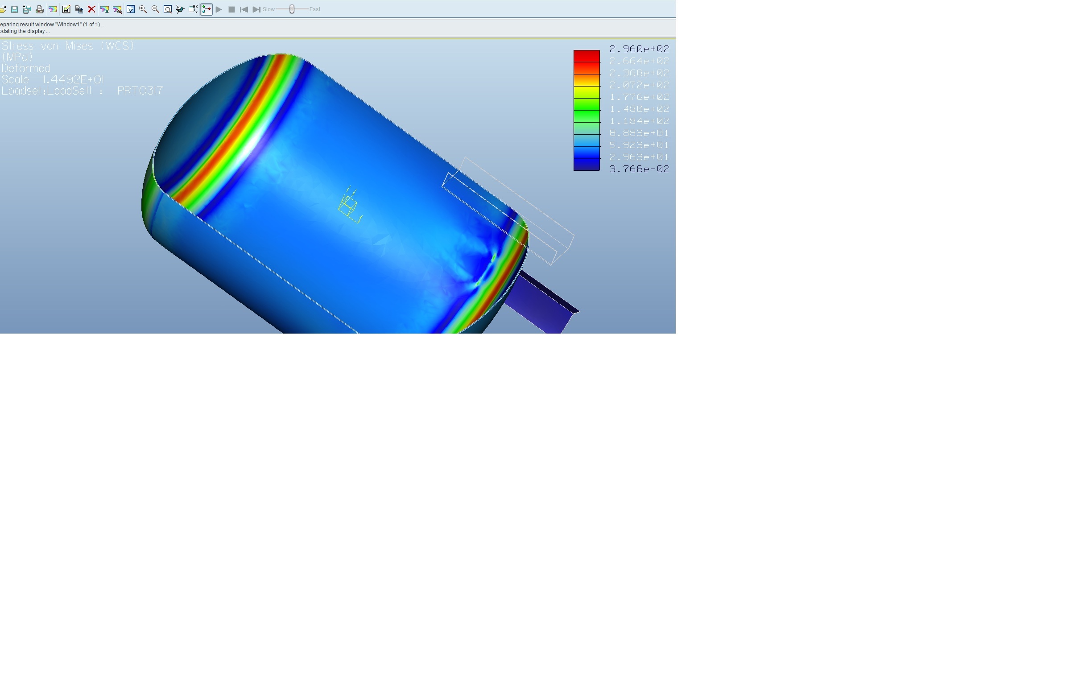The image size is (1074, 685).
Task: Open the saved views dropdown icon
Action: (193, 9)
